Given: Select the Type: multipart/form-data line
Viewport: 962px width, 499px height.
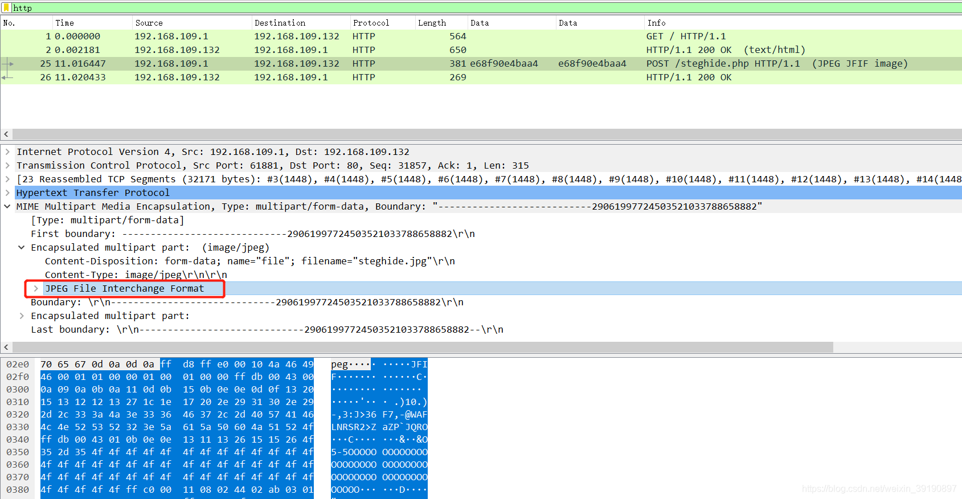Looking at the screenshot, I should 107,220.
